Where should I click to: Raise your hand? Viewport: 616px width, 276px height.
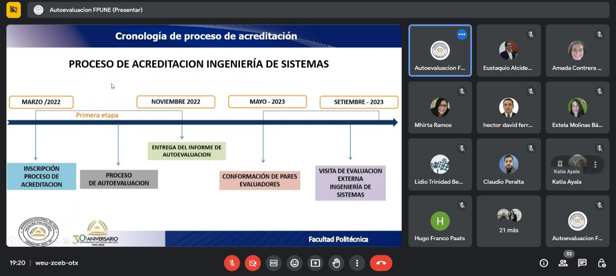click(336, 263)
